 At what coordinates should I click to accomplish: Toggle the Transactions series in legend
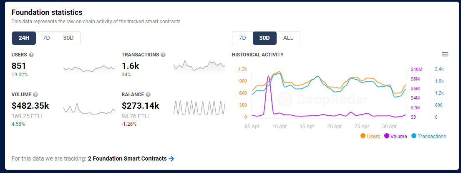coord(428,136)
